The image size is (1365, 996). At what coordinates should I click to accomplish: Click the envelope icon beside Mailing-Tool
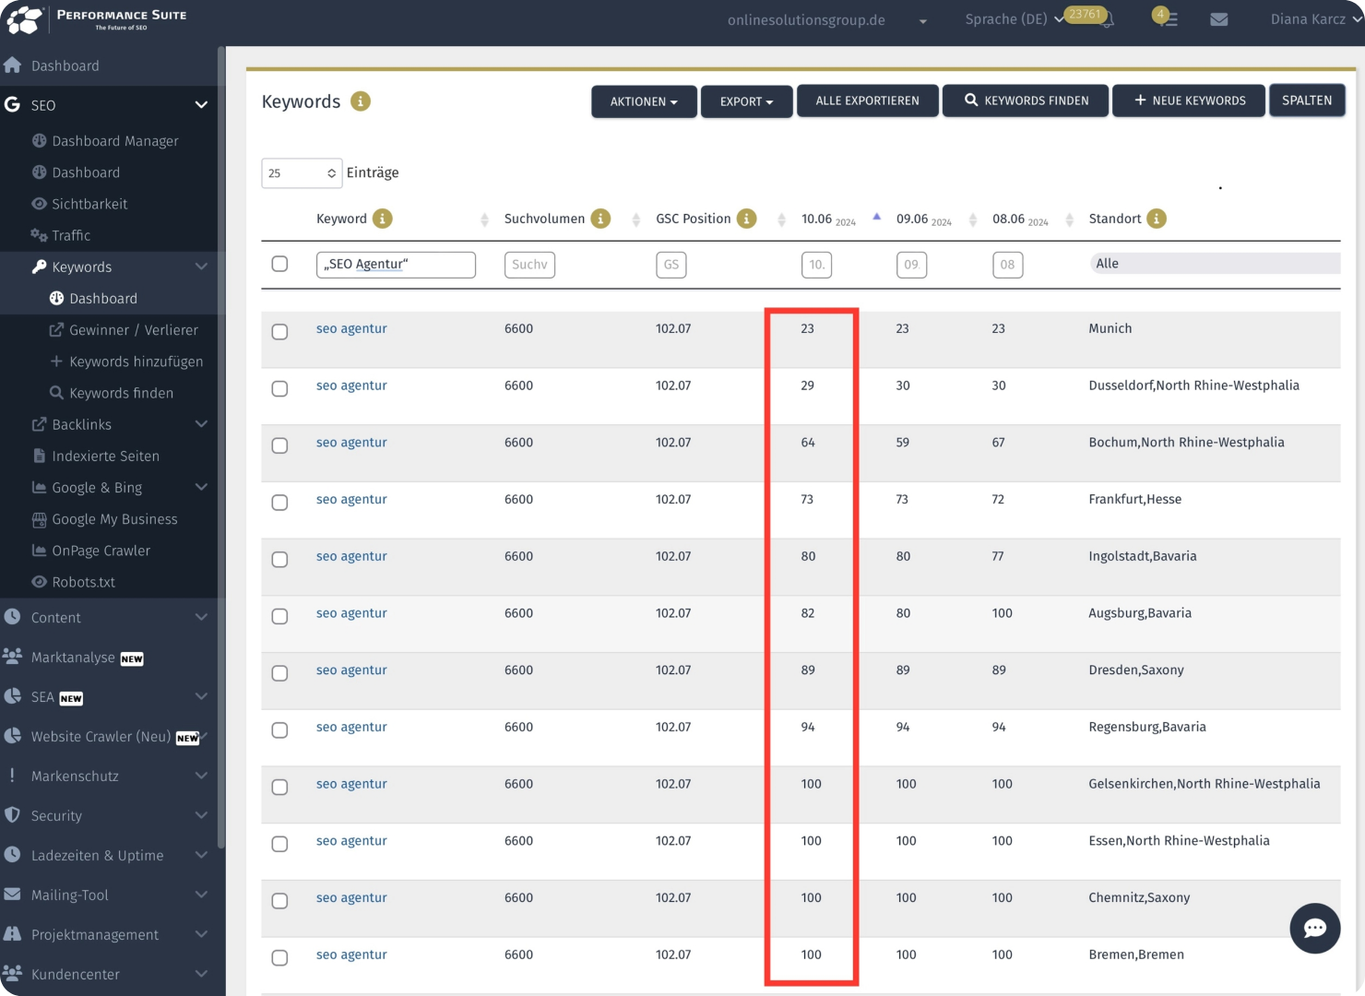13,895
